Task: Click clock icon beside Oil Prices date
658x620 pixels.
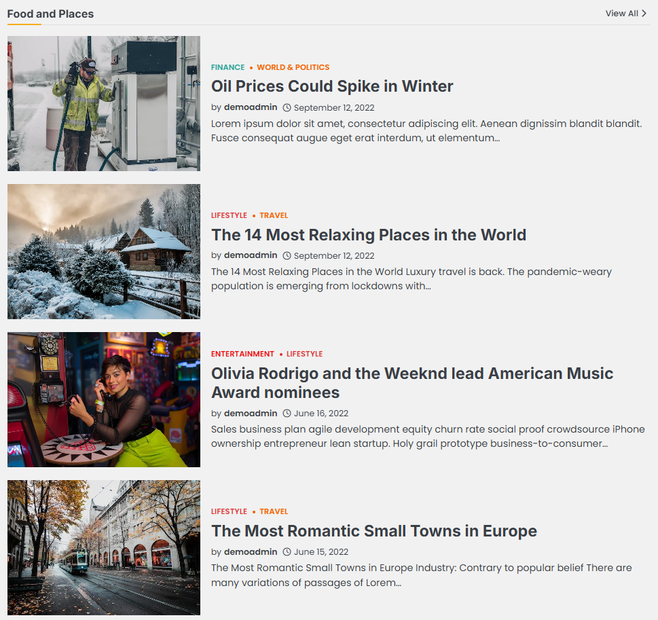Action: [x=287, y=107]
